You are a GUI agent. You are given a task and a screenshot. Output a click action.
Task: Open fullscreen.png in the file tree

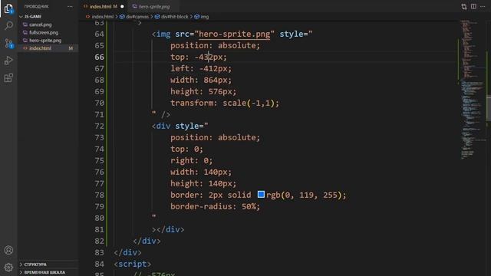44,32
